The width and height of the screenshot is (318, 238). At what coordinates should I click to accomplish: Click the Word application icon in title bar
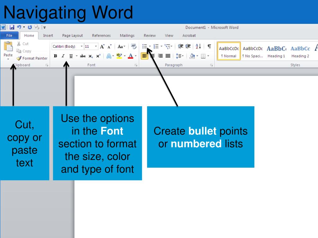[3, 27]
